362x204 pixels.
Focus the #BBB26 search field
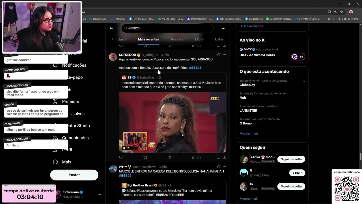[x=167, y=28]
